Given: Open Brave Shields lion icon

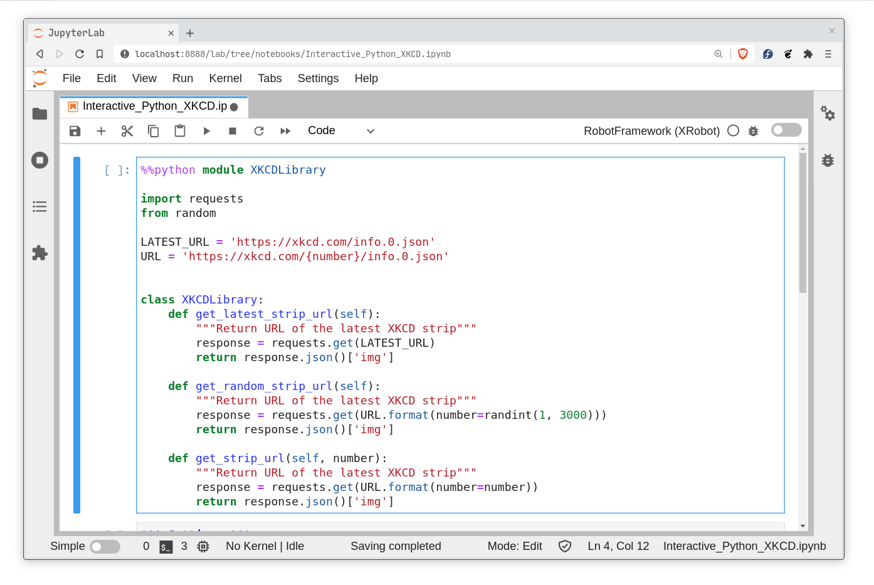Looking at the screenshot, I should [743, 54].
